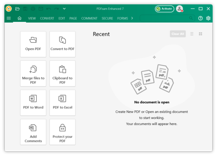Open Settings gear icon

click(x=208, y=18)
